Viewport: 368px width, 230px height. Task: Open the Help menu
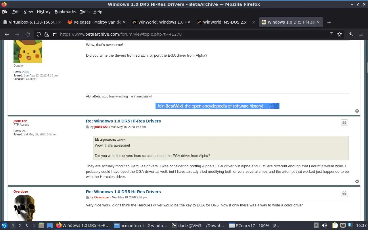(x=98, y=12)
